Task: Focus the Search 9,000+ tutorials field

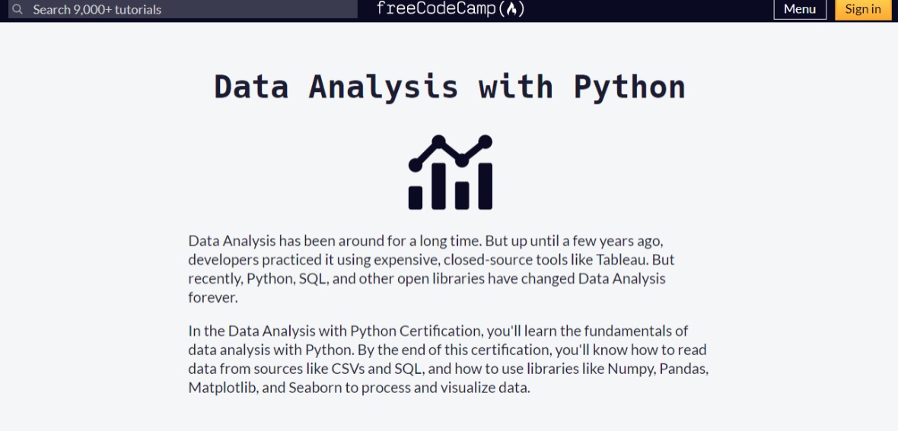Action: (183, 9)
